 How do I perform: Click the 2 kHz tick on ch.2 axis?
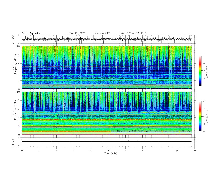[x=20, y=126]
